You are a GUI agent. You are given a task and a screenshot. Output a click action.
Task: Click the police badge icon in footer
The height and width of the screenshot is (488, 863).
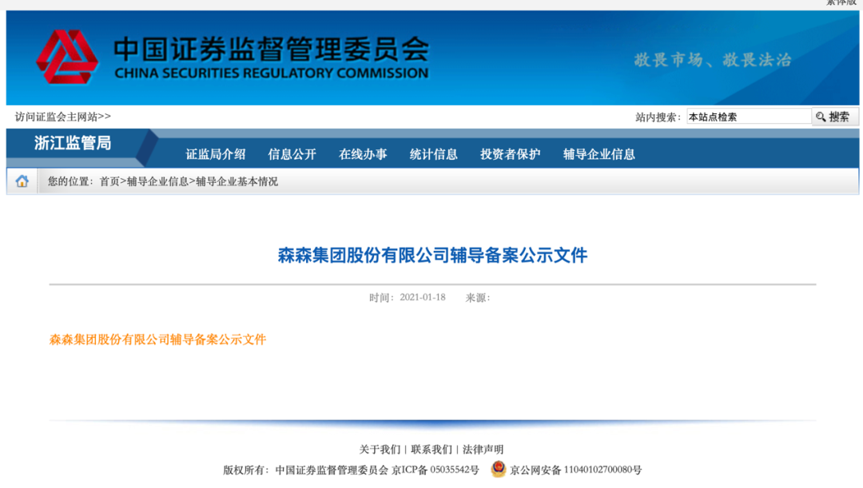click(x=499, y=469)
